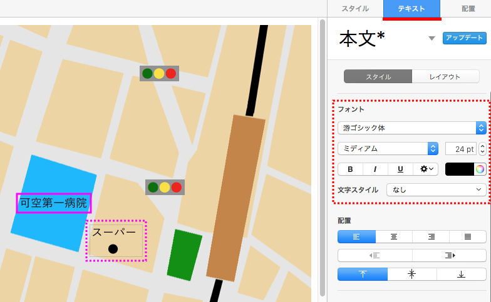Justify the text alignment
Viewport: 491px width, 302px height.
click(468, 236)
